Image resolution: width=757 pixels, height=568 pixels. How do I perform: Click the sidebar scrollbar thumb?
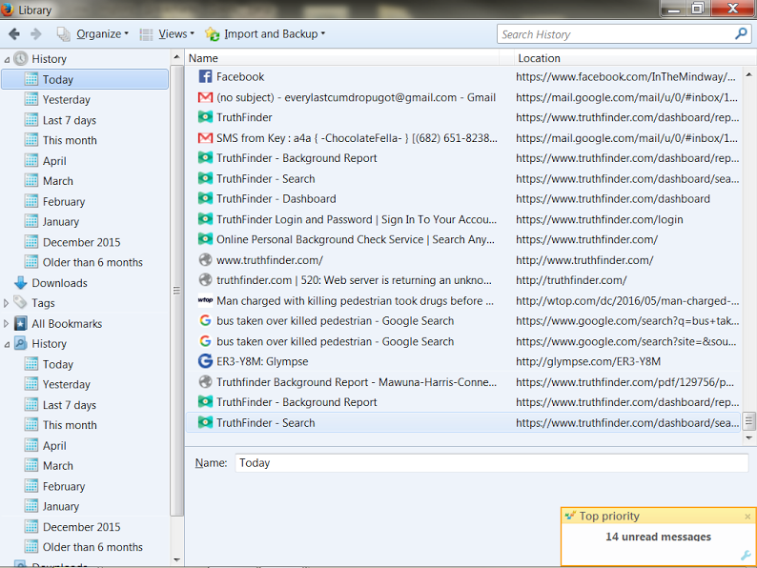[x=176, y=290]
